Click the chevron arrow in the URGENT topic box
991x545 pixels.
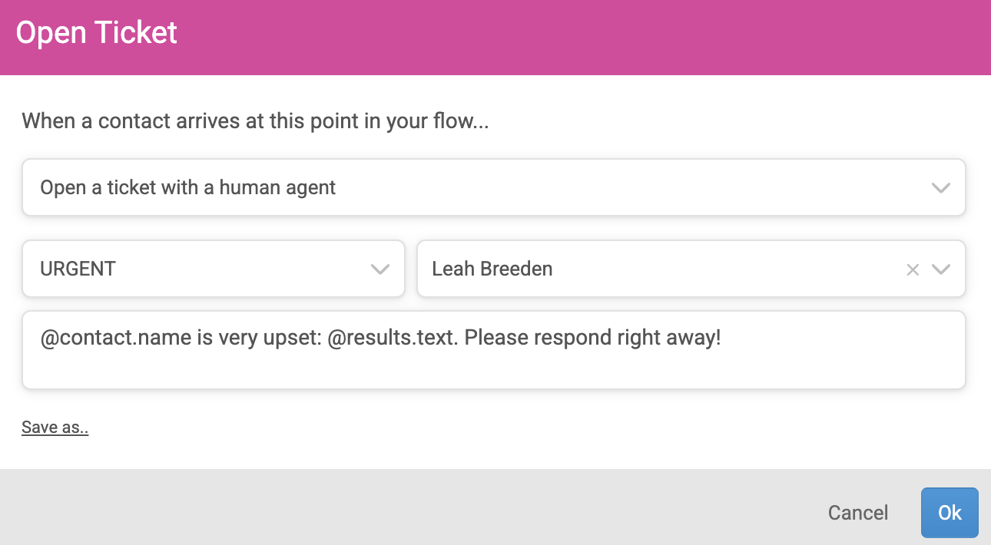coord(380,269)
